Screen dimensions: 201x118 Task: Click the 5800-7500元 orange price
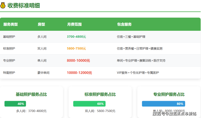[76, 49]
